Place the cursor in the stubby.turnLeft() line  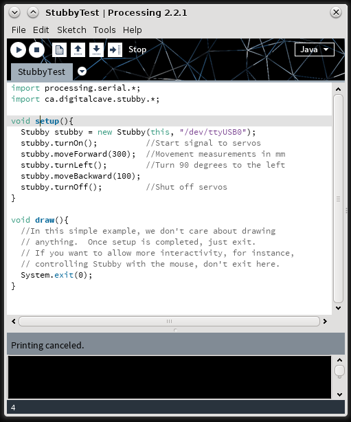[x=64, y=165]
